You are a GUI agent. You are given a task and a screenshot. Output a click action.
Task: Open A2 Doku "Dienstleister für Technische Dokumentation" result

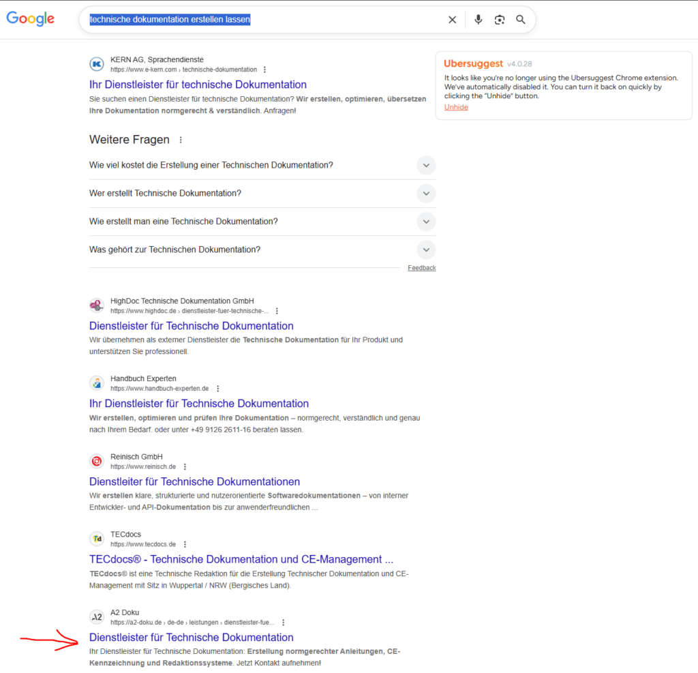tap(192, 638)
